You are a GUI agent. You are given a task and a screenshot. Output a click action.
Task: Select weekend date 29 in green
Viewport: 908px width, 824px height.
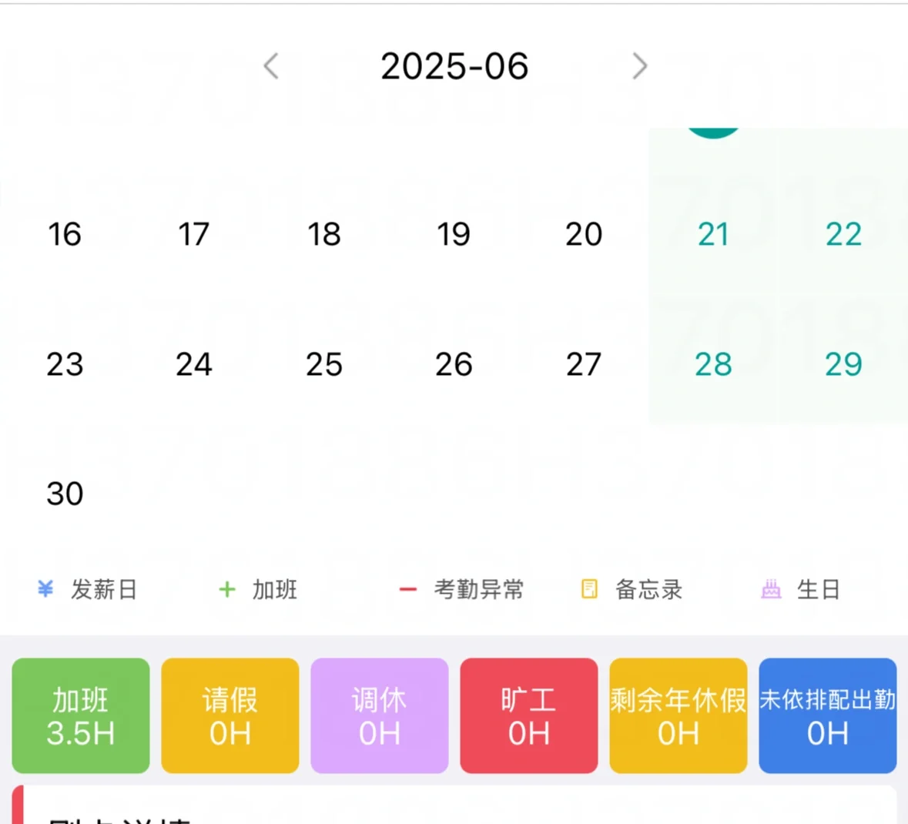843,364
